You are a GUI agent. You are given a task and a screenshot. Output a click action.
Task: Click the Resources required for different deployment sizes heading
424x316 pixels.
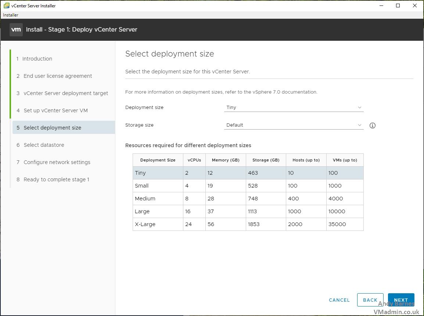click(x=188, y=145)
